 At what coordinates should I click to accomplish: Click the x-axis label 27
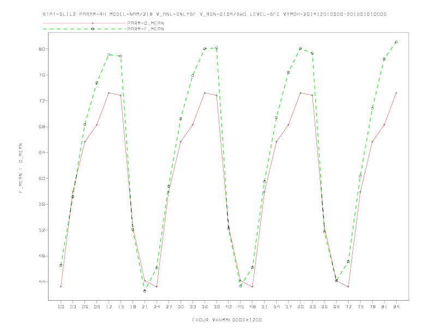point(169,307)
